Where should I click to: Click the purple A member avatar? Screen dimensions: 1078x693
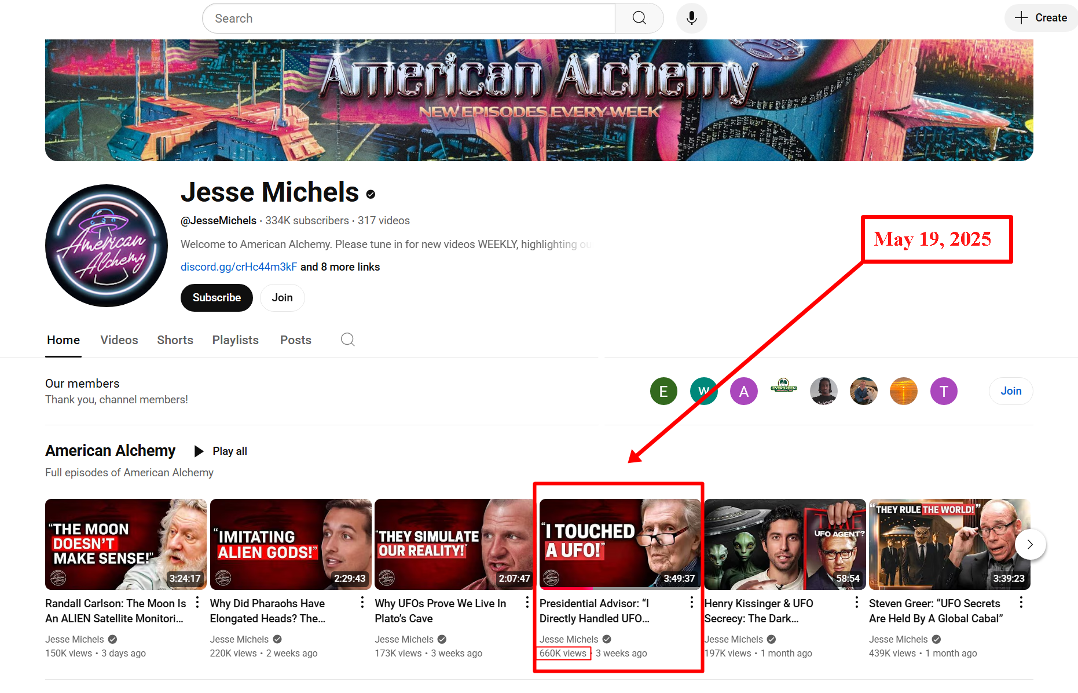coord(744,391)
